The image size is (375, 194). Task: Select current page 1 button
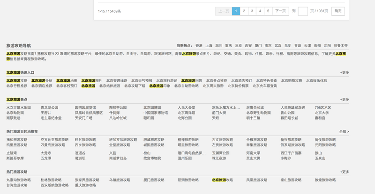click(236, 11)
